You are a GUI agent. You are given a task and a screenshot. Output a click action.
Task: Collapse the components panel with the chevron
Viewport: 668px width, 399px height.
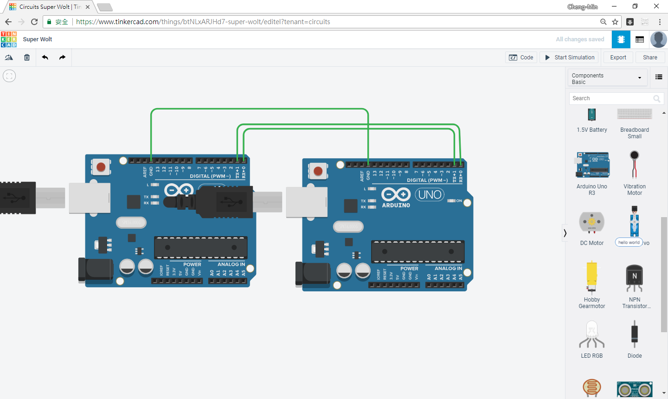(x=565, y=232)
